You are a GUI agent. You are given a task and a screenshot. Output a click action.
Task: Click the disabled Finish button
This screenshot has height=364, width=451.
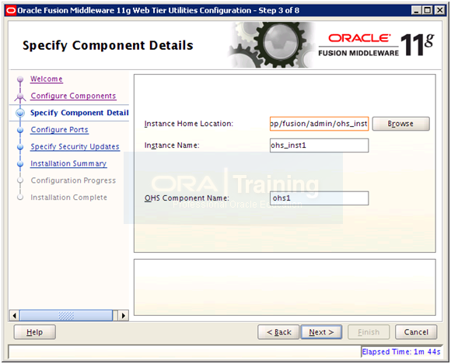pyautogui.click(x=369, y=332)
